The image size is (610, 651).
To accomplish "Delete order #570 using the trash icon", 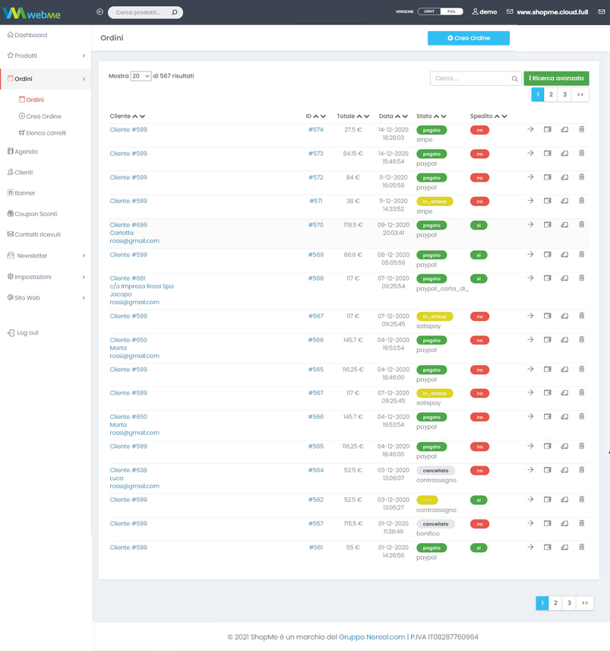I will coord(582,225).
